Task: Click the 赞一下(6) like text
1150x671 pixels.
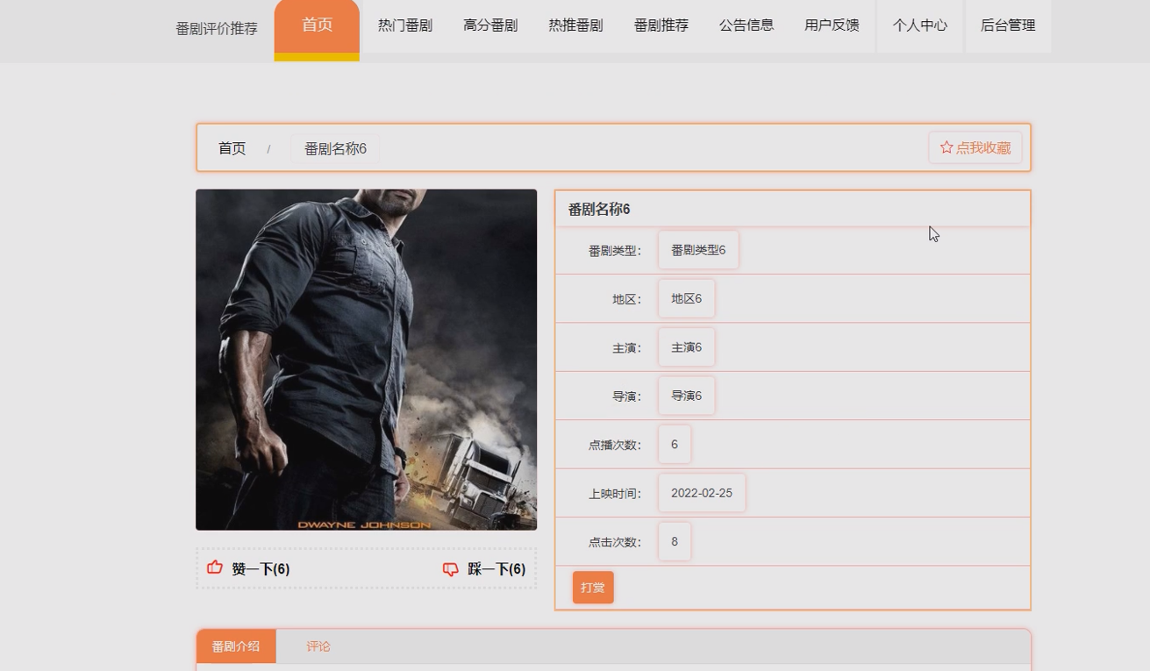Action: pos(261,569)
